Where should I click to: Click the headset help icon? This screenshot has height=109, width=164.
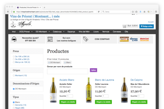(14, 39)
